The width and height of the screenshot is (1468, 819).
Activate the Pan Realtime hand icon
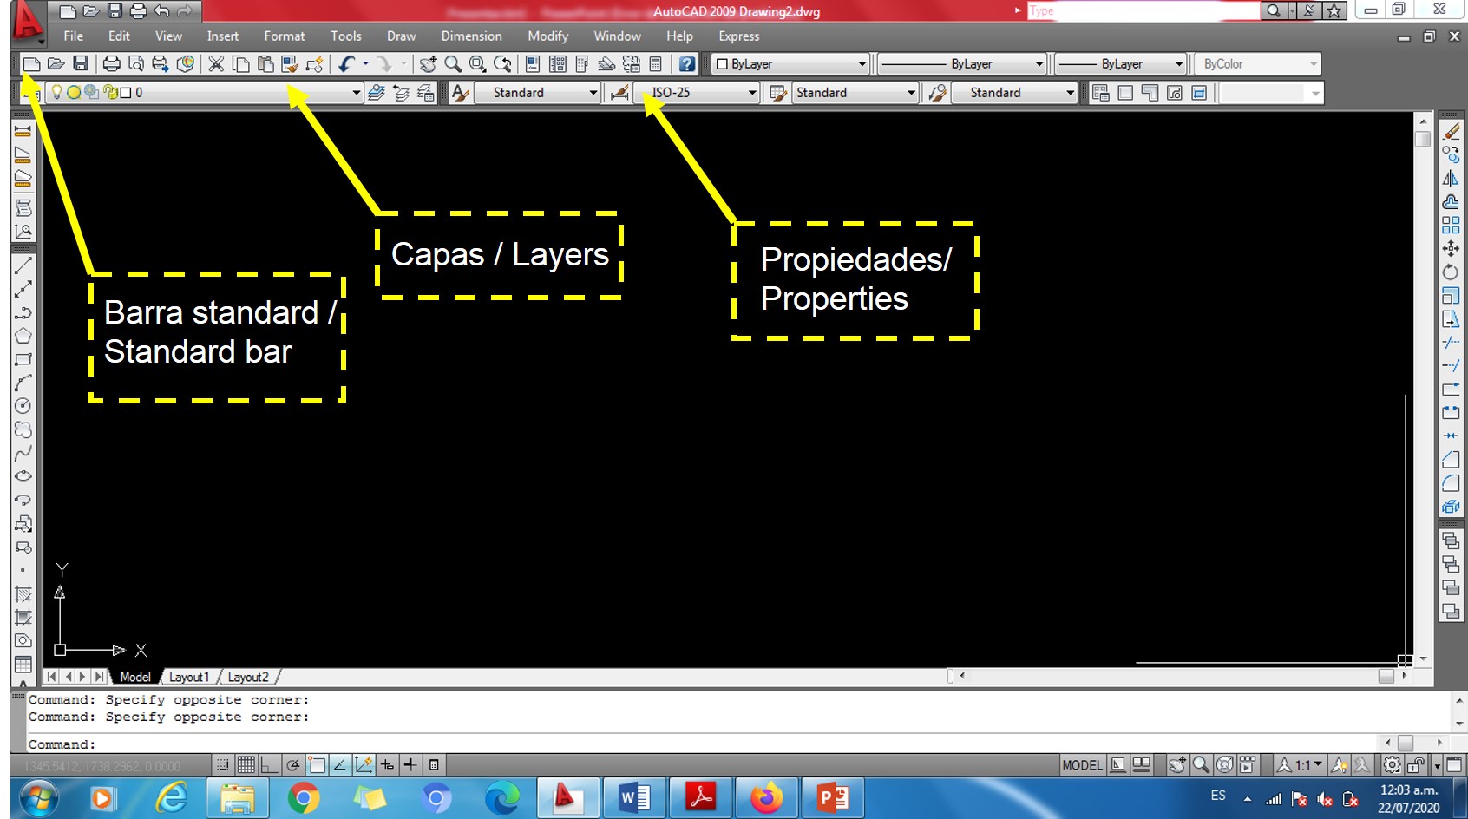point(428,64)
